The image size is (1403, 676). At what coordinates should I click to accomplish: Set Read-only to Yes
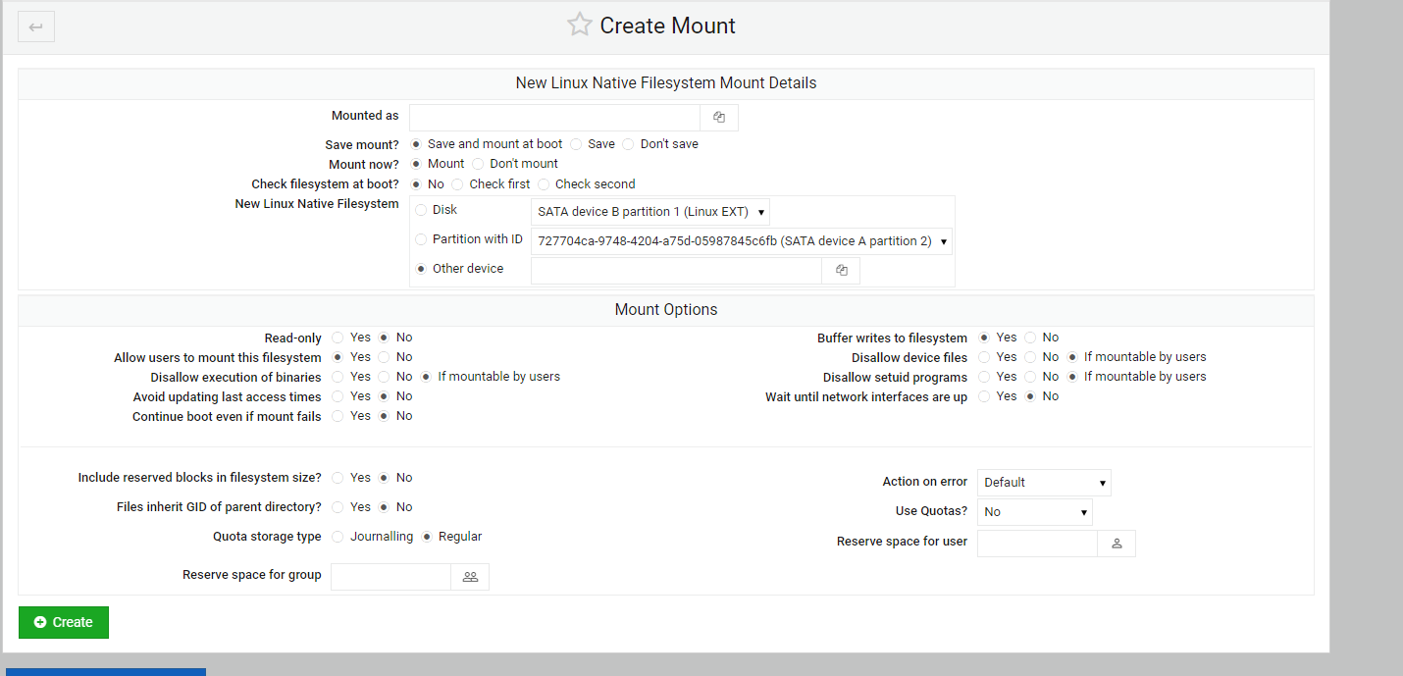click(x=338, y=338)
